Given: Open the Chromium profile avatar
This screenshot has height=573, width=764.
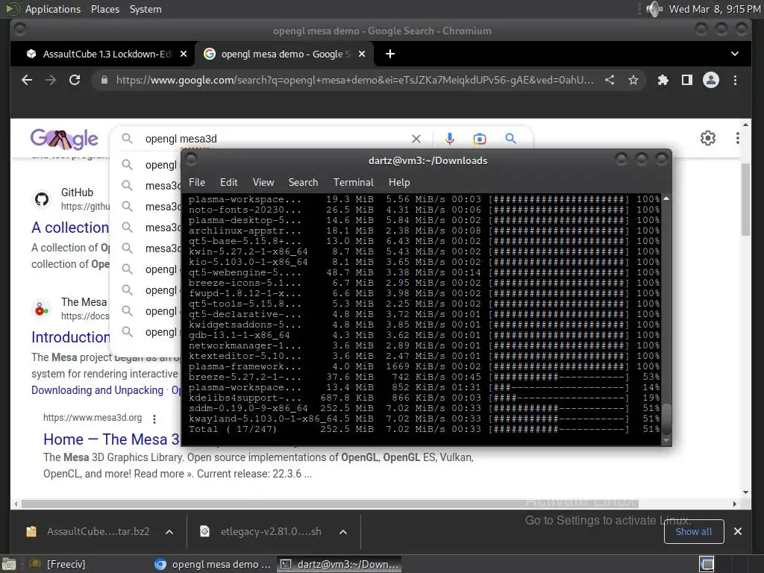Looking at the screenshot, I should (711, 80).
